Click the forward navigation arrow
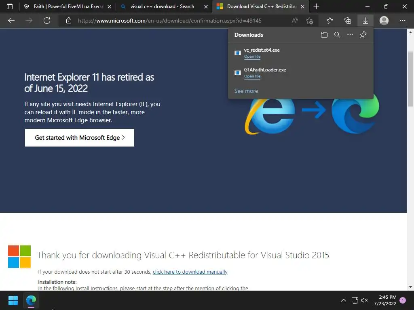The width and height of the screenshot is (414, 310). coord(29,21)
